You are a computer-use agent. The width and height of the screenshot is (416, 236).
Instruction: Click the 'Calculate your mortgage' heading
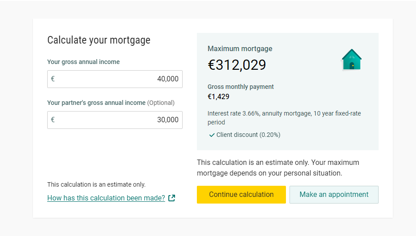point(99,40)
